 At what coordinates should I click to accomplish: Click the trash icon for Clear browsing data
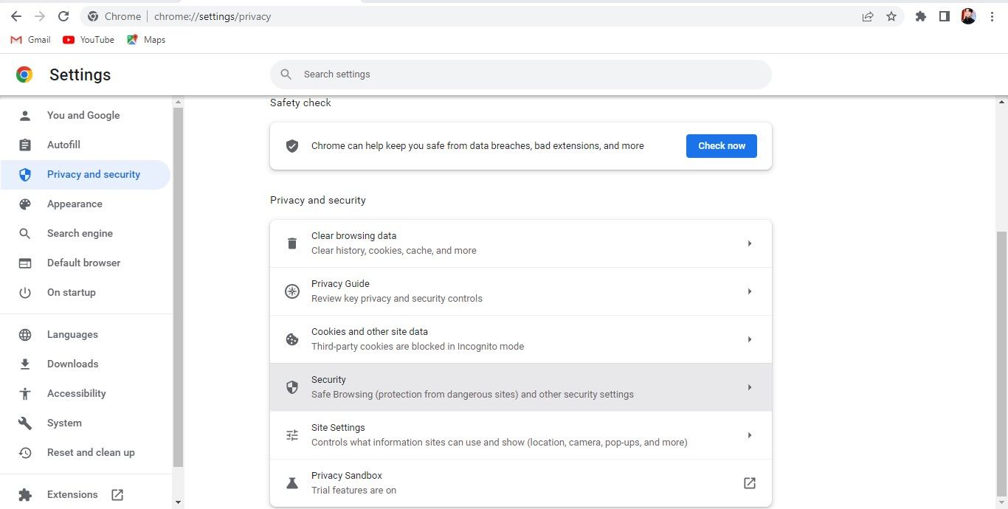(x=292, y=243)
